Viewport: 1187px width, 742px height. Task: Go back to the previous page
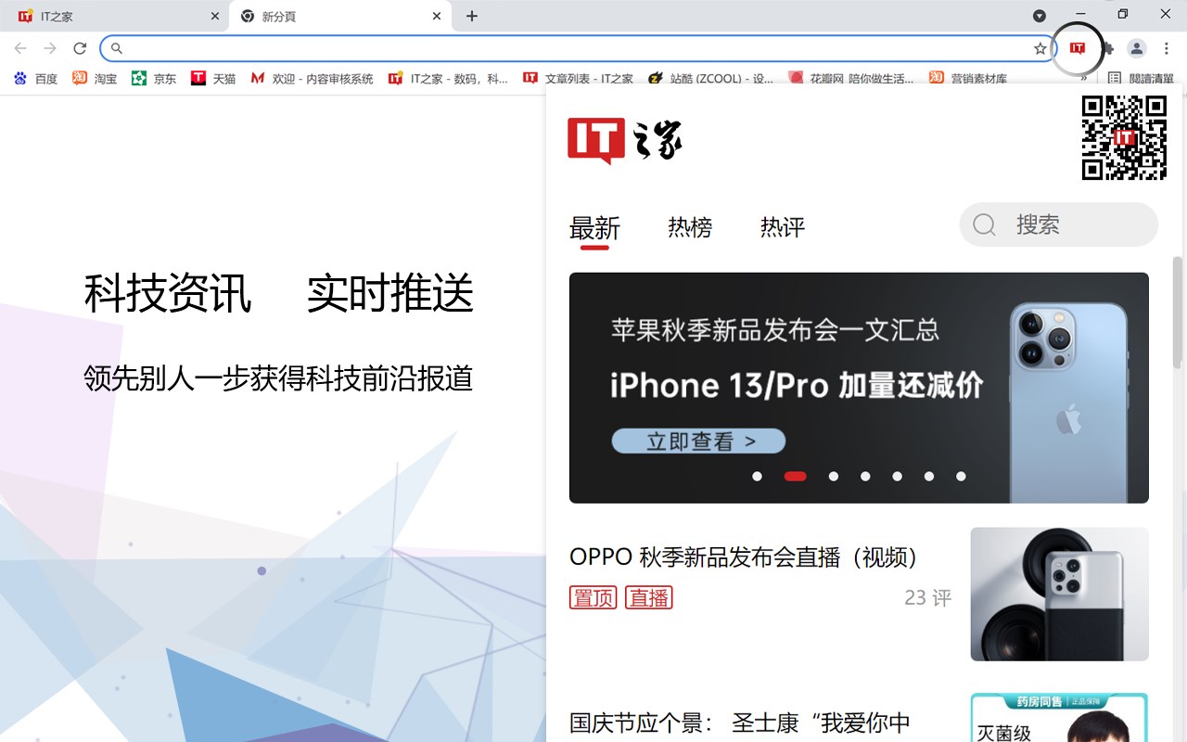pos(20,48)
